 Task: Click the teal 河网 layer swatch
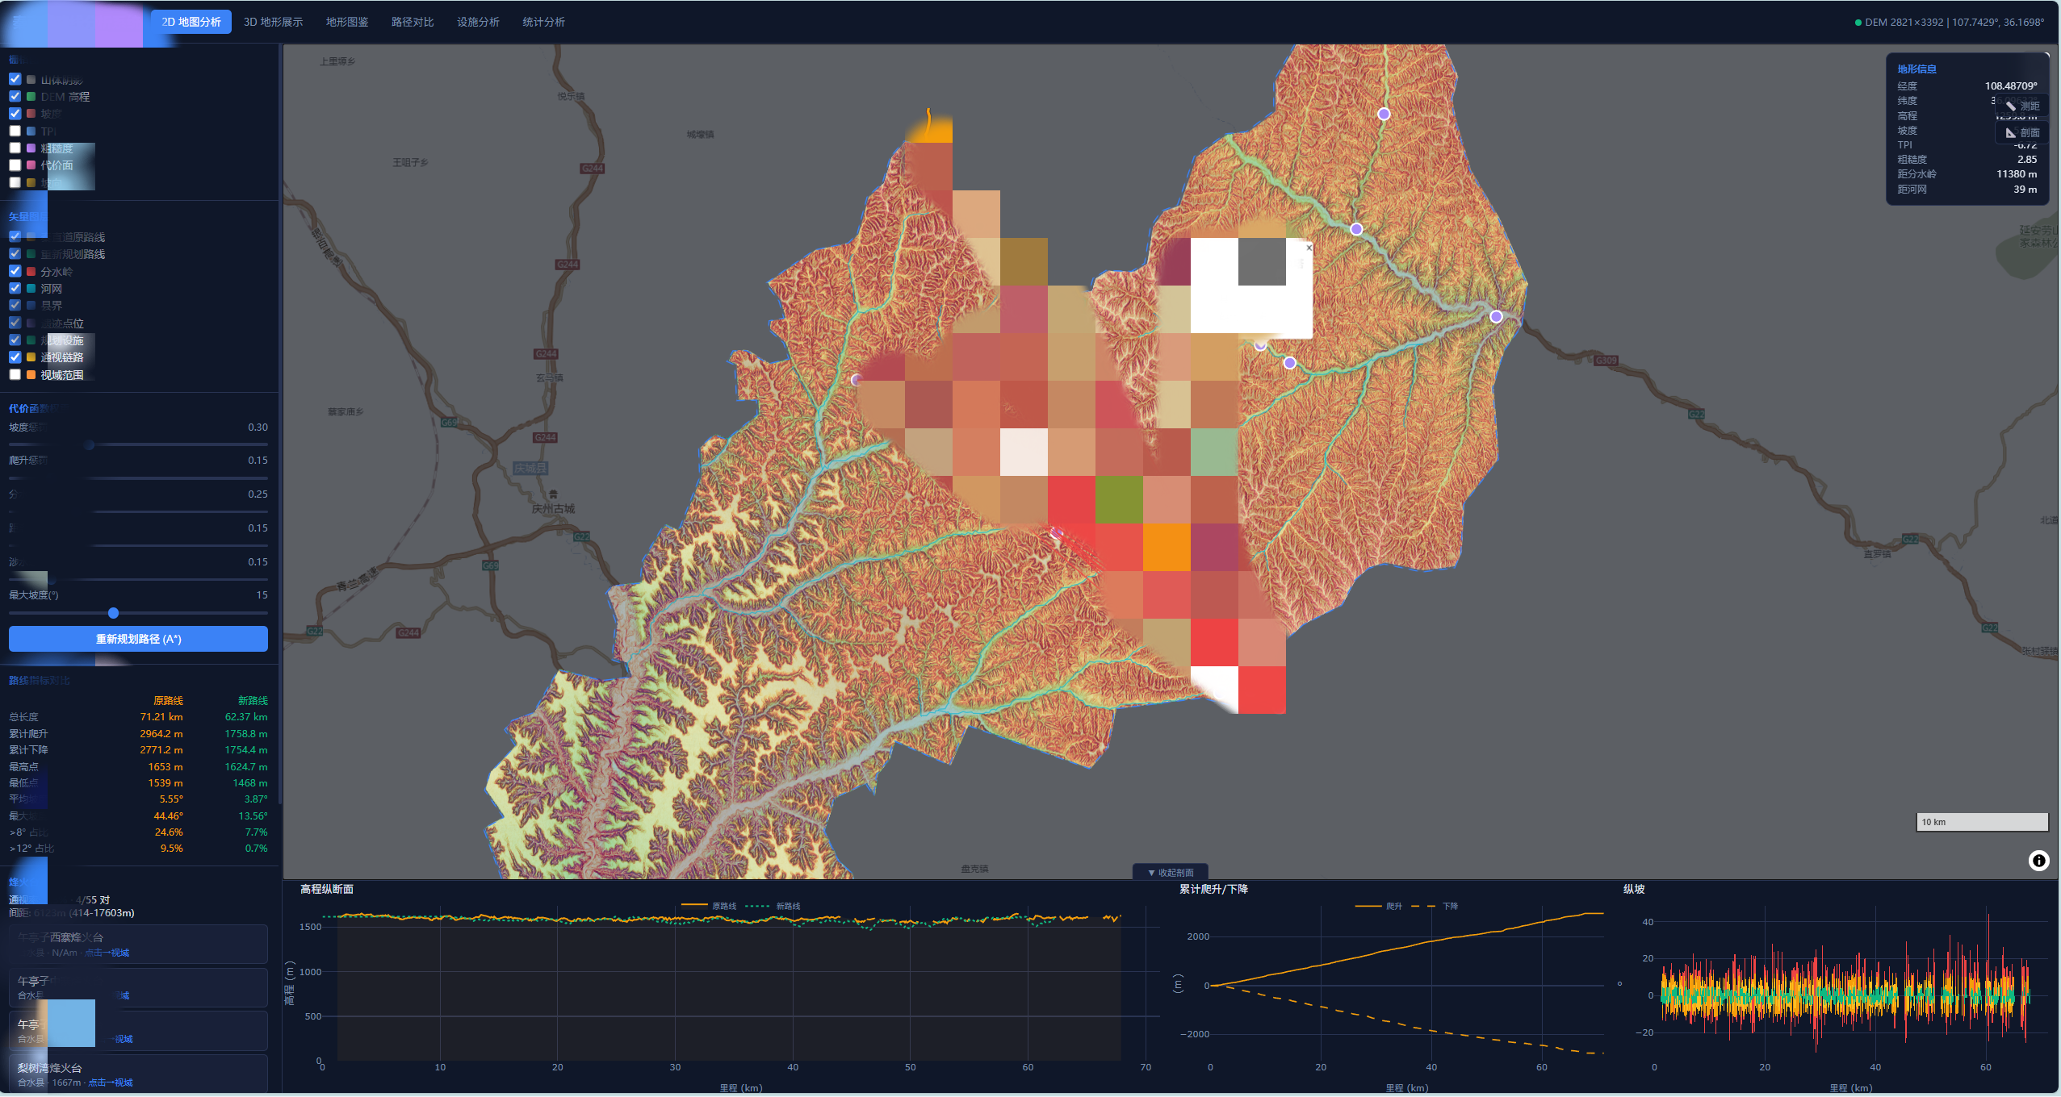click(31, 289)
